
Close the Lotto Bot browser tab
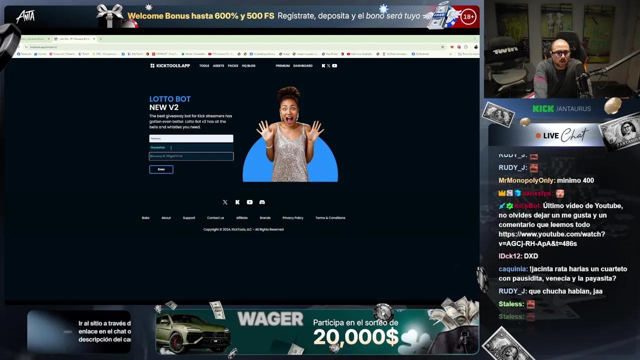[x=94, y=38]
